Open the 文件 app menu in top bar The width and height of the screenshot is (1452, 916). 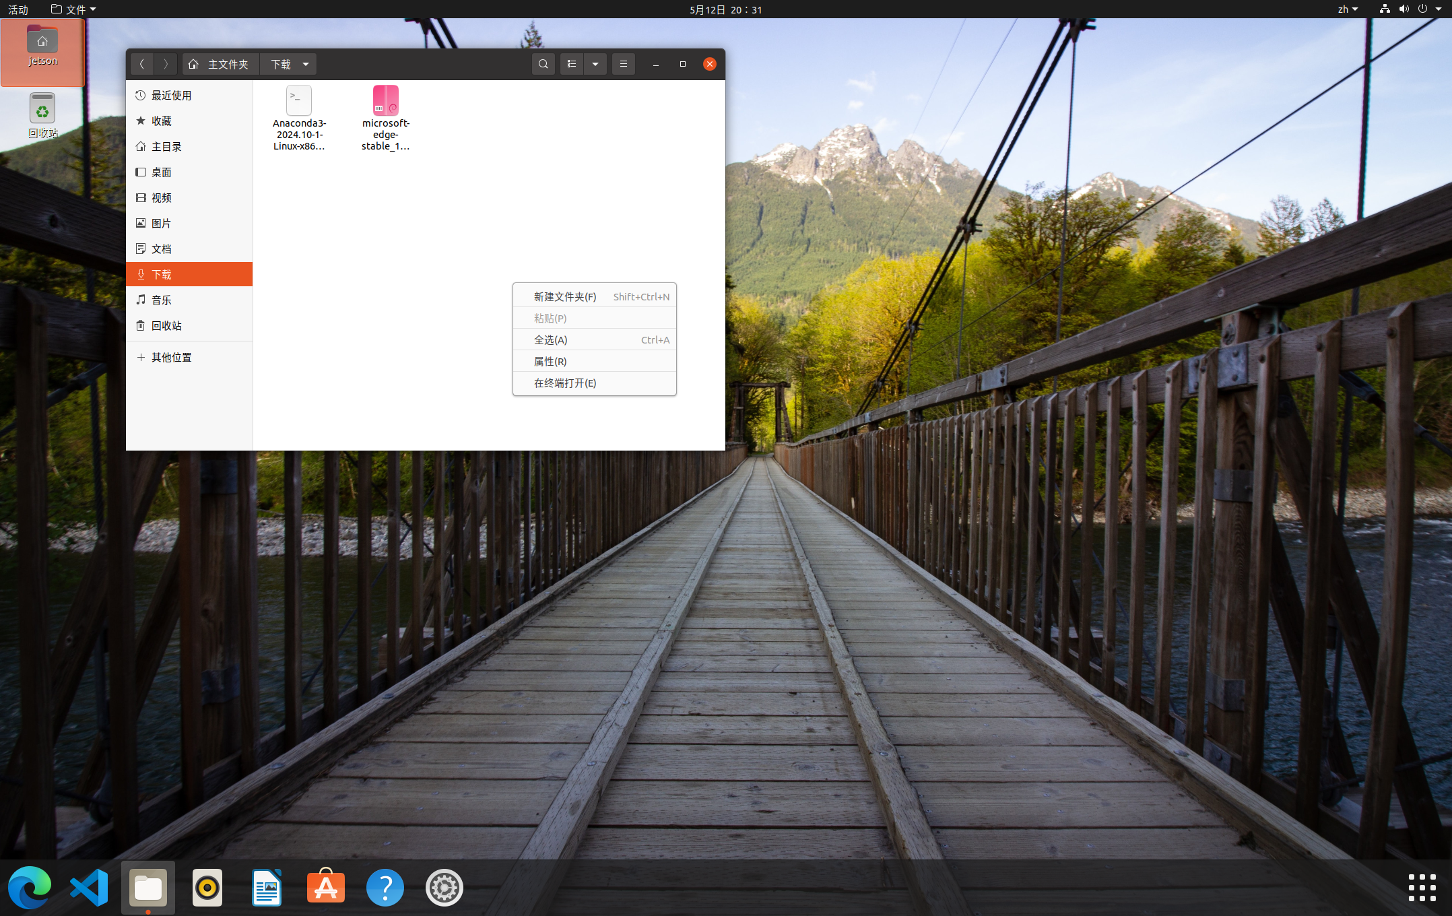73,9
